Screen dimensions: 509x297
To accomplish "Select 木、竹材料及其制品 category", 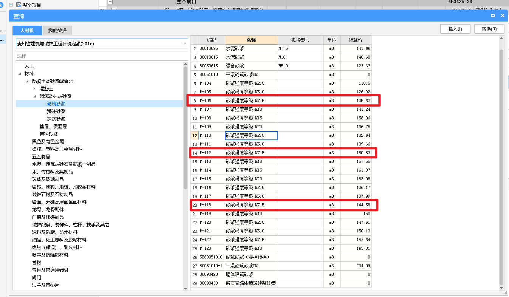I will pos(53,172).
